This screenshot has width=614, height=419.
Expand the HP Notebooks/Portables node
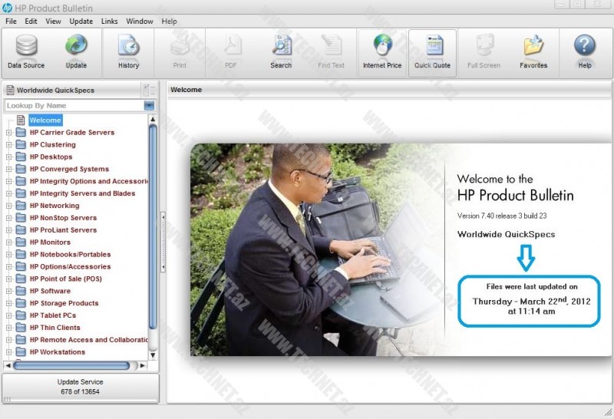coord(8,255)
